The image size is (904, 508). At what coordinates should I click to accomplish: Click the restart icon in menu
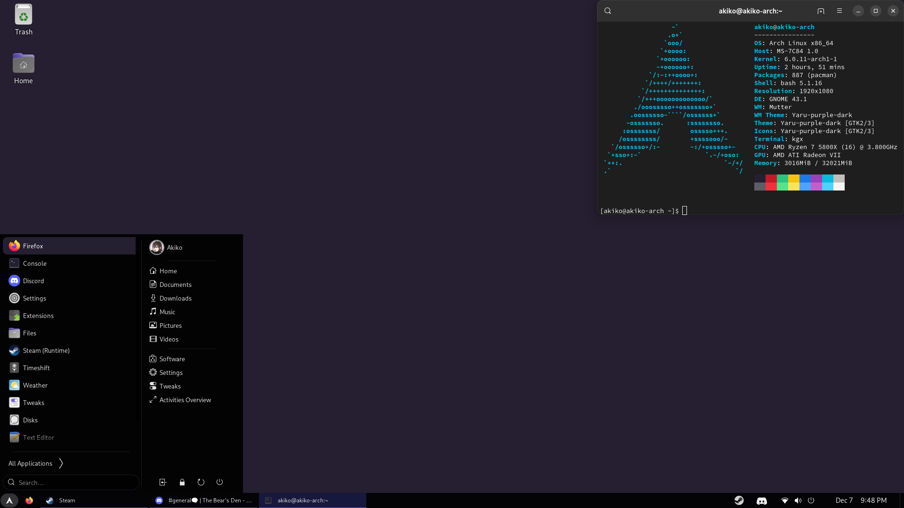201,482
